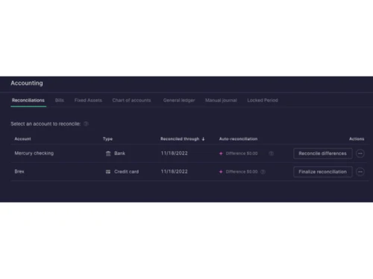Click Difference $0.00 in Mercury checking row

click(x=242, y=153)
